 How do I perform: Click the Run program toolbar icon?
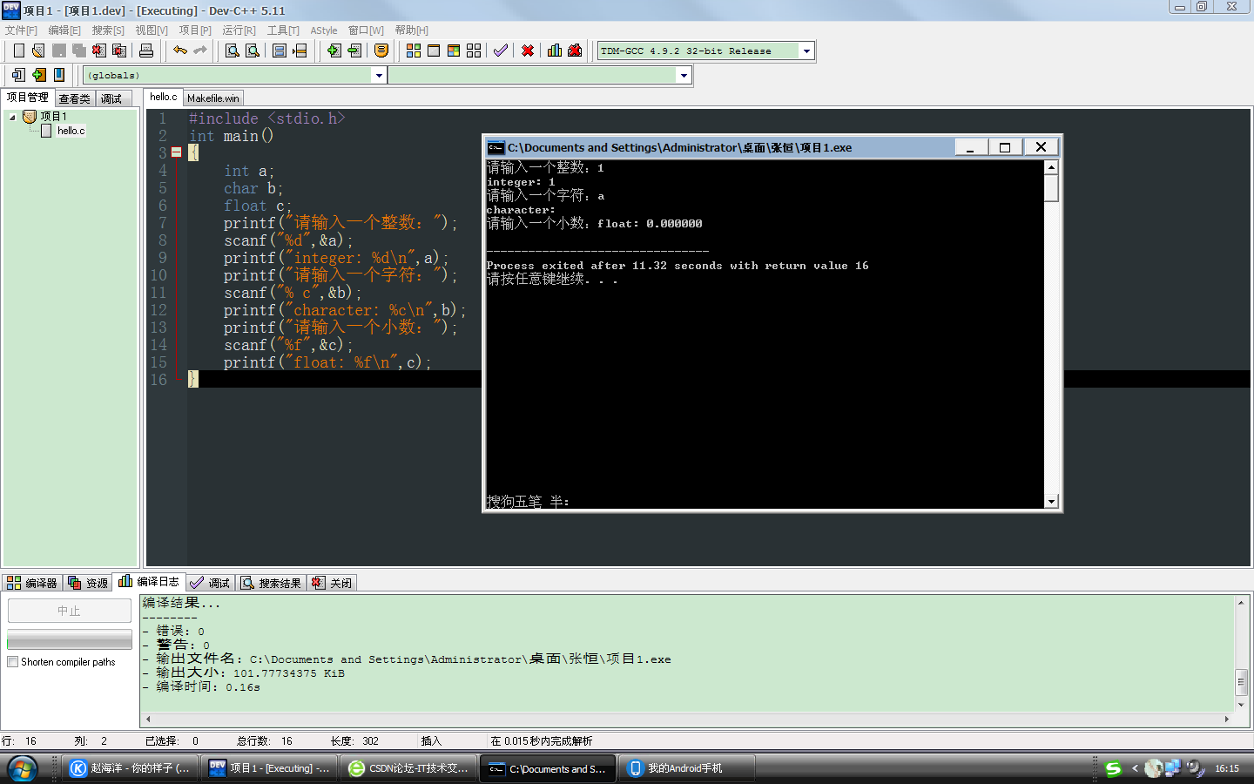[x=434, y=51]
